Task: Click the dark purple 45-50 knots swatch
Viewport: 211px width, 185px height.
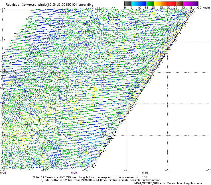Action: pos(194,3)
